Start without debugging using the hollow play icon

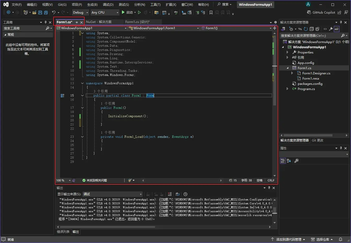click(139, 13)
